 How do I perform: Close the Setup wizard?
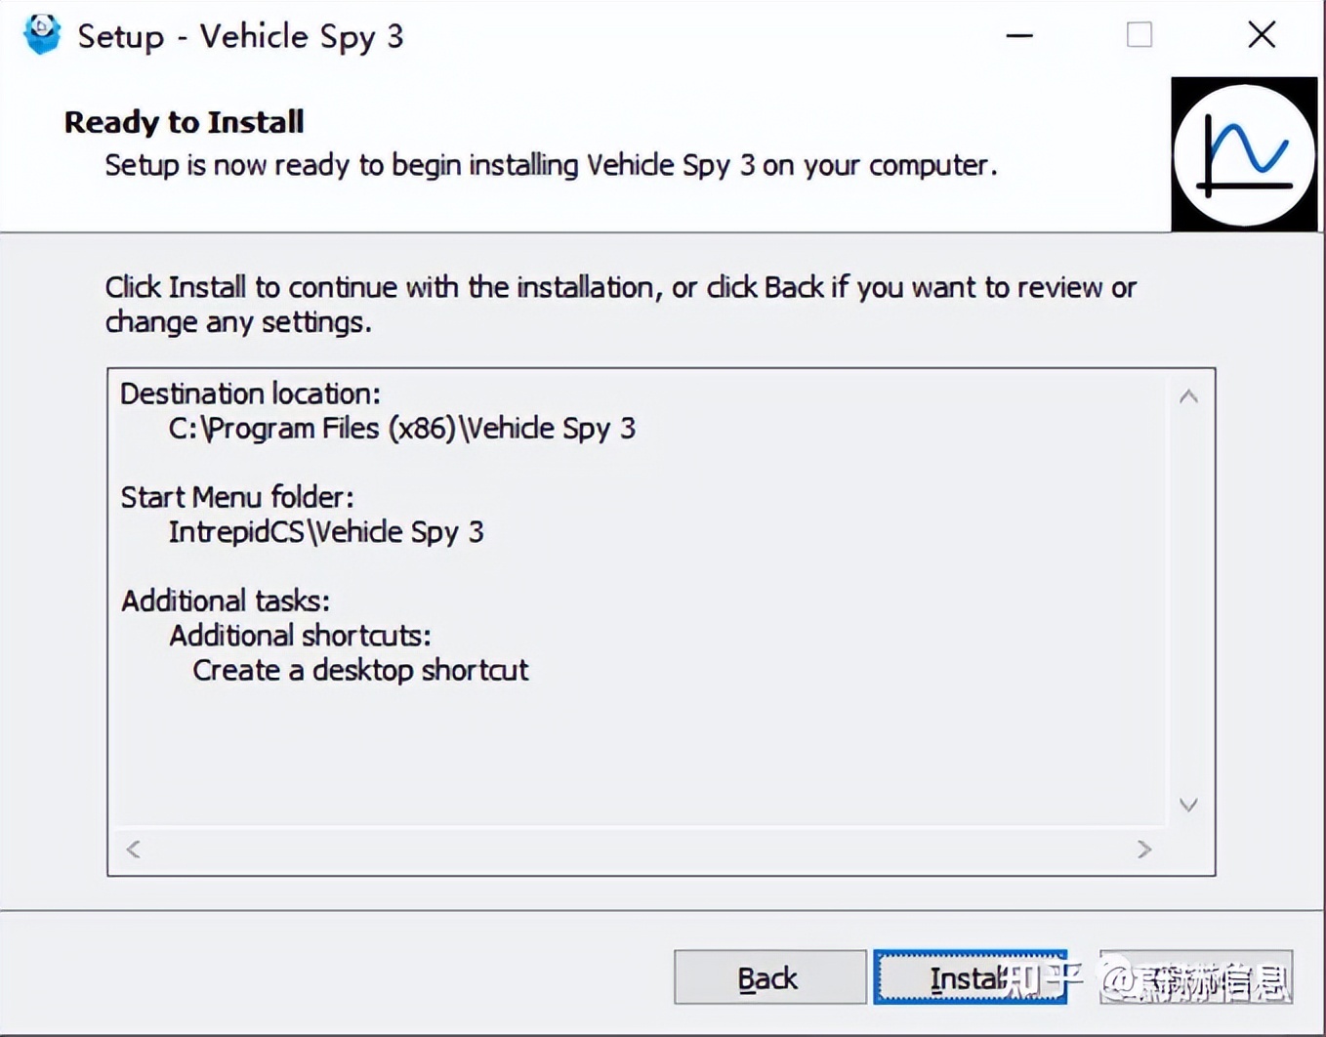click(1261, 35)
